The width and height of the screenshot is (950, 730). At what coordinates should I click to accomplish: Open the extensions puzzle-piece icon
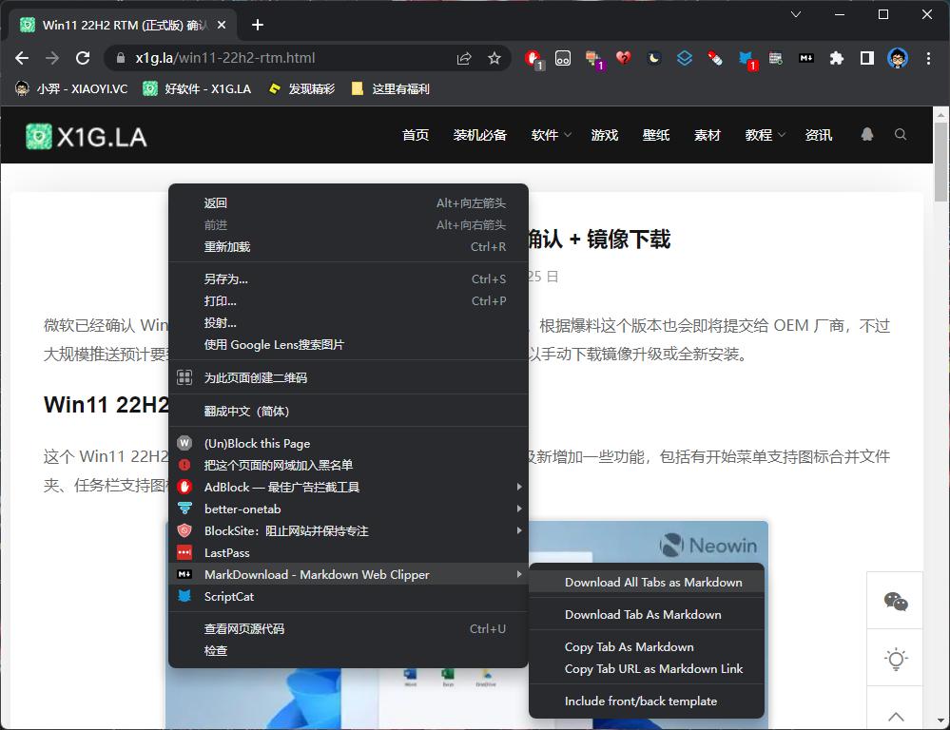[x=837, y=58]
